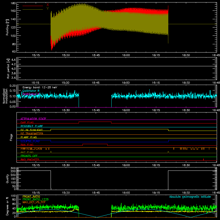
Task: Click the 15:30 tick under the Roll period plot
Action: click(x=66, y=83)
